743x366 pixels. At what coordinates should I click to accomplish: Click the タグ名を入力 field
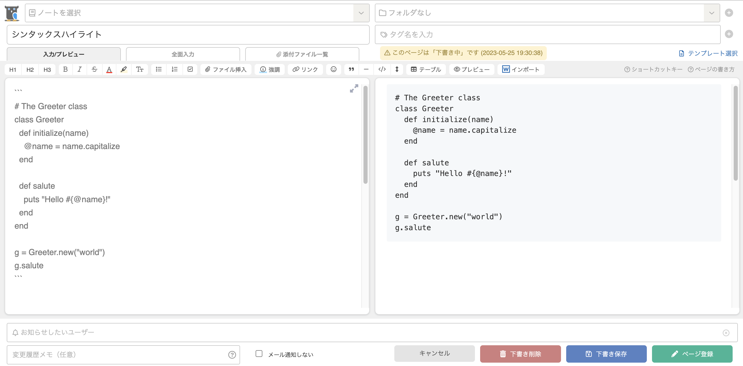(548, 34)
